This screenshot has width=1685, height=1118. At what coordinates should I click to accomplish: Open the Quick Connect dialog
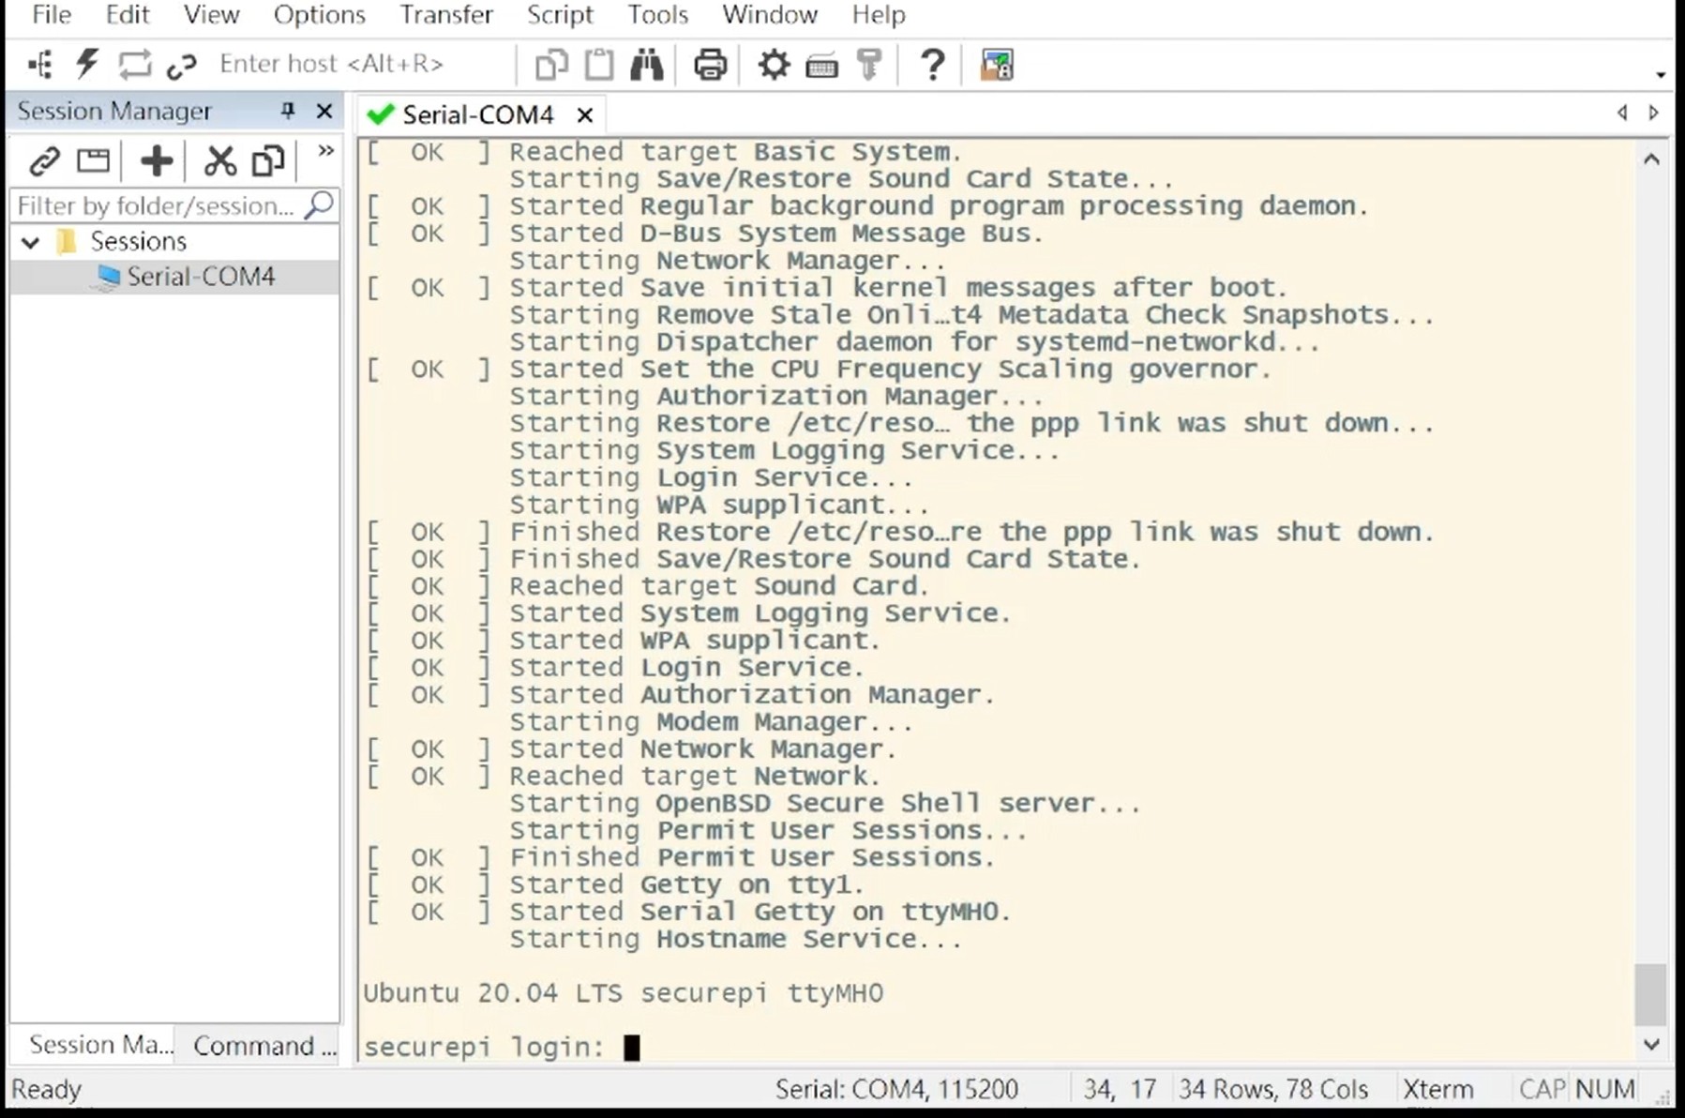[x=86, y=64]
